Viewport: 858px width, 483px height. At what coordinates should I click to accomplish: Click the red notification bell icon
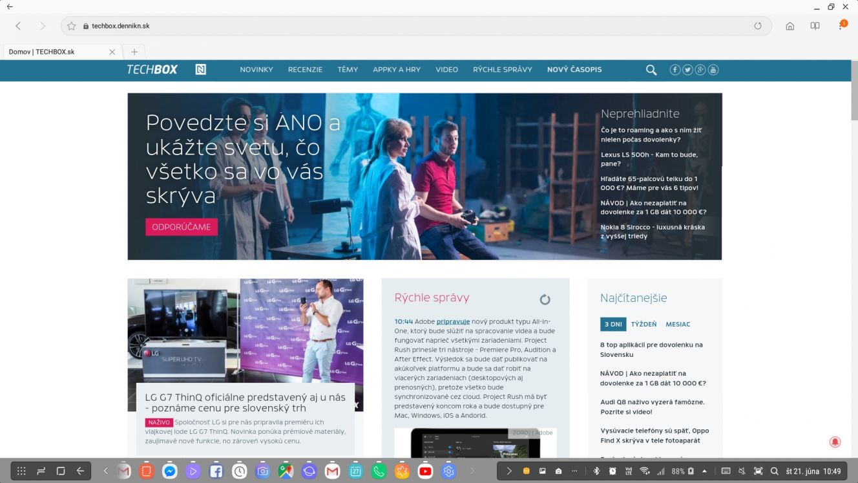pos(835,442)
